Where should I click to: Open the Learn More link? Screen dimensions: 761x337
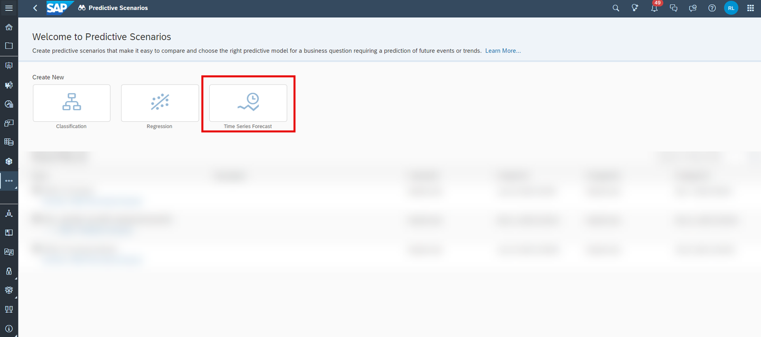503,51
